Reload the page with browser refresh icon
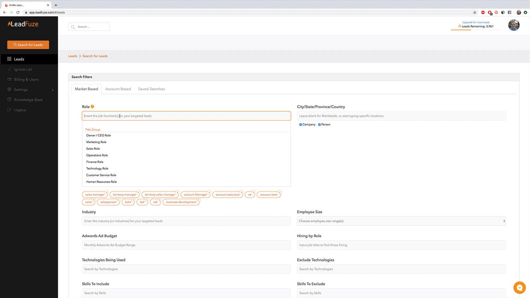 [x=18, y=12]
